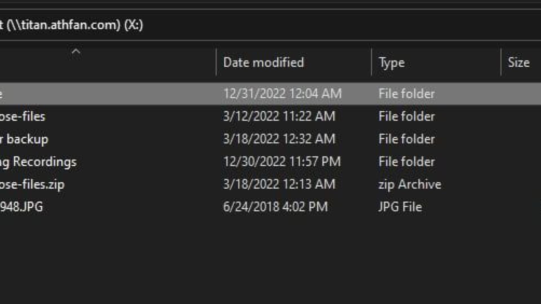Click the JPG File type cell
Image resolution: width=541 pixels, height=304 pixels.
[x=400, y=207]
